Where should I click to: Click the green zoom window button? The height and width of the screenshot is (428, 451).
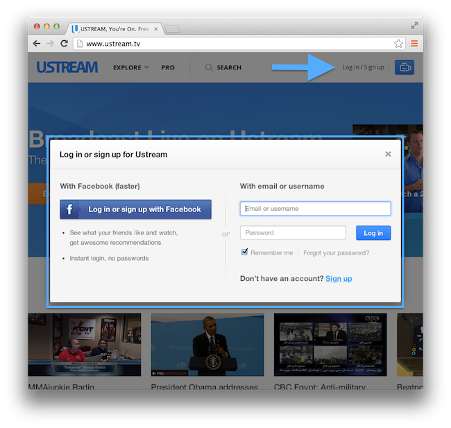(x=57, y=26)
